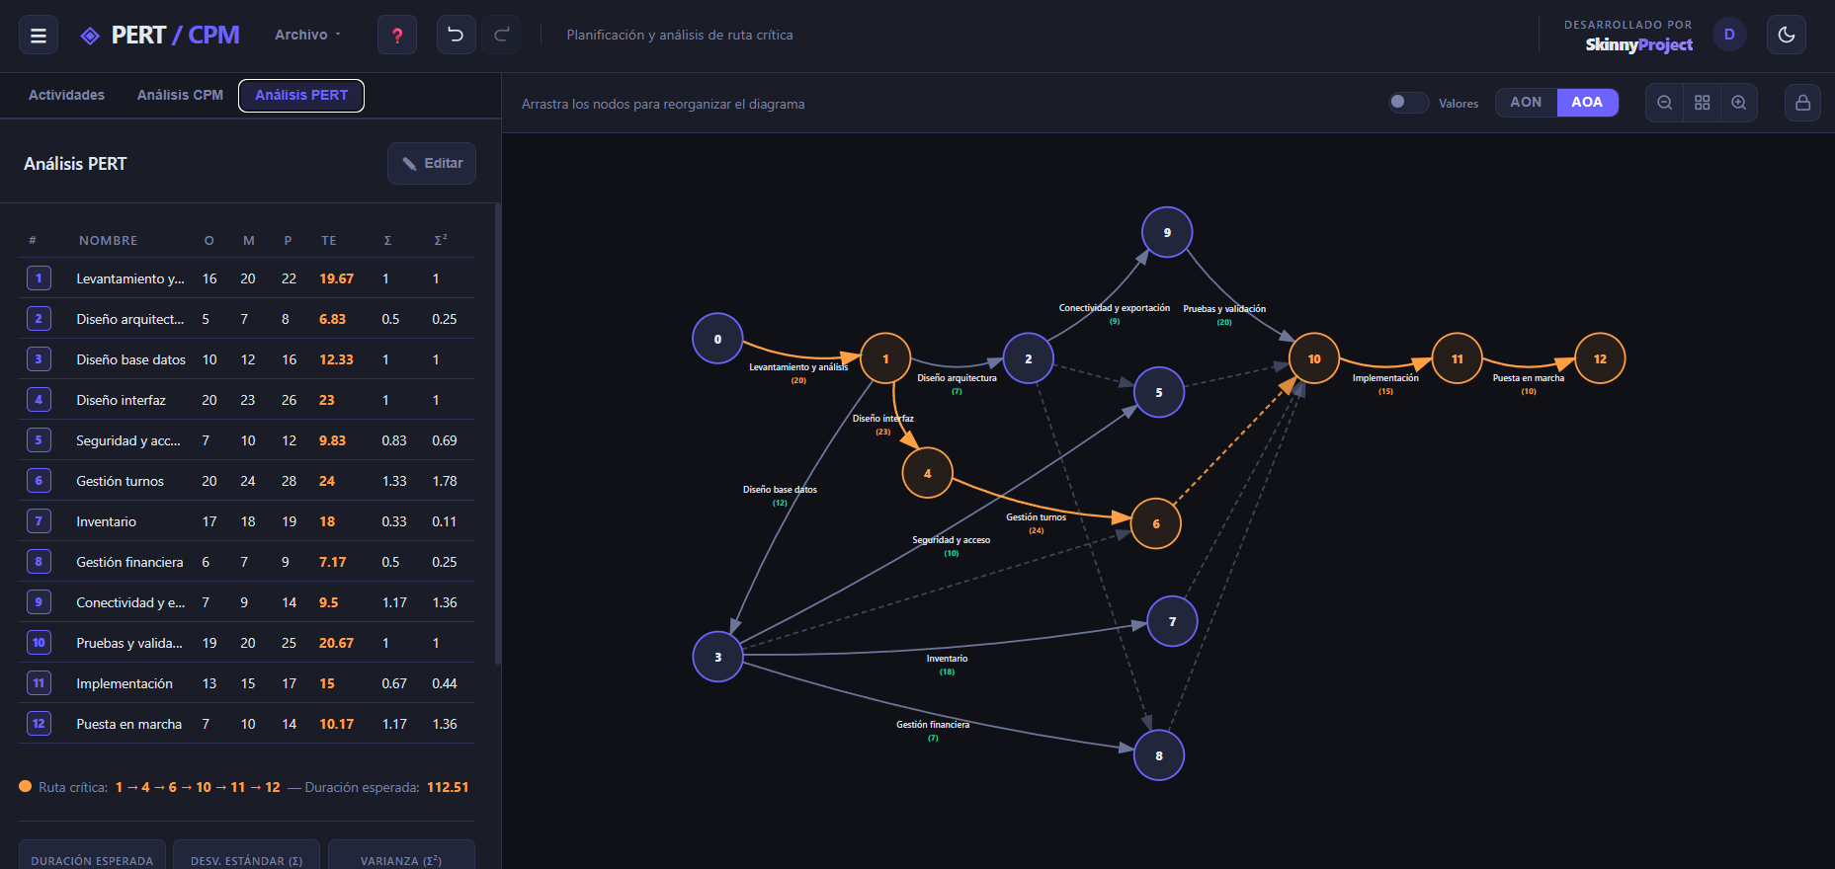The width and height of the screenshot is (1835, 869).
Task: Lock the diagram nodes
Action: [x=1802, y=103]
